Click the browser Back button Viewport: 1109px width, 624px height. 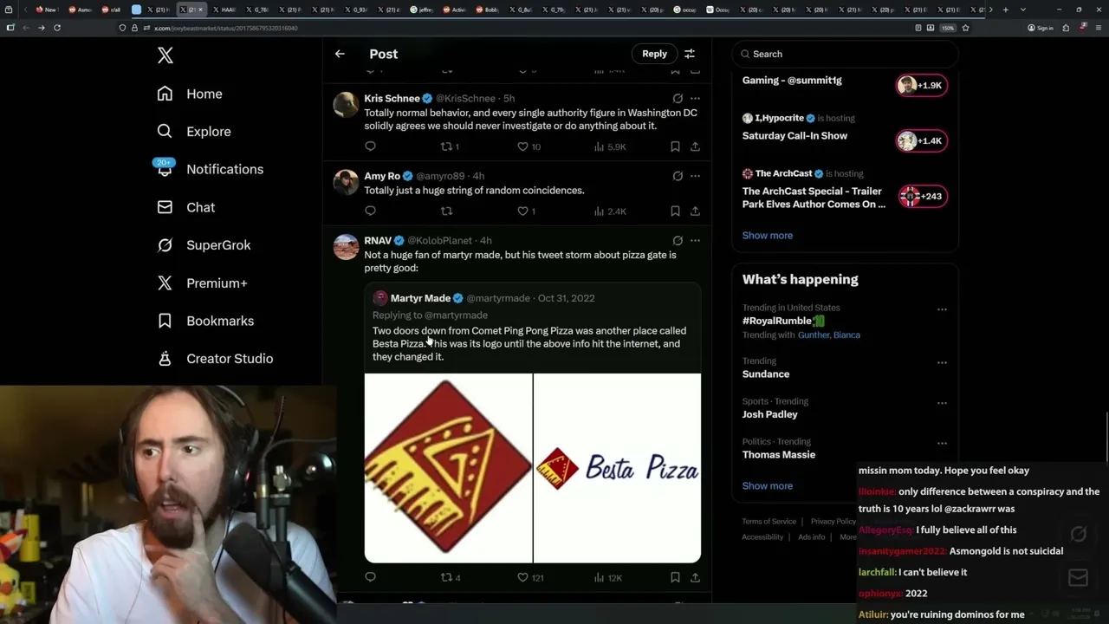pyautogui.click(x=25, y=28)
